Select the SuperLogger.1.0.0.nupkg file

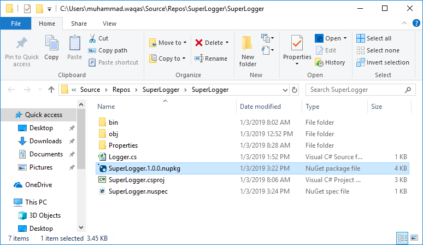point(252,168)
